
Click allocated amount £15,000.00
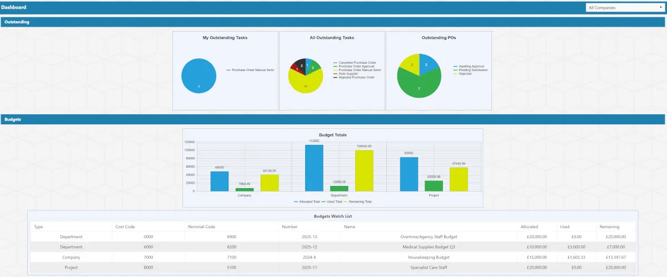(x=536, y=257)
